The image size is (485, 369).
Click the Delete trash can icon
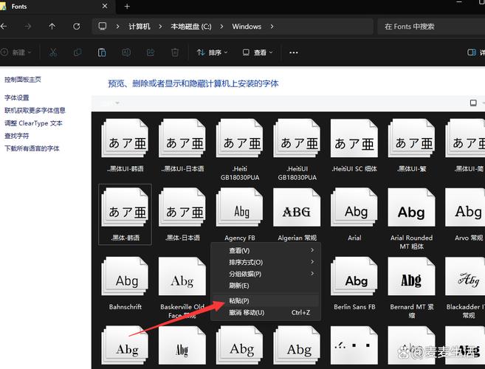point(175,53)
